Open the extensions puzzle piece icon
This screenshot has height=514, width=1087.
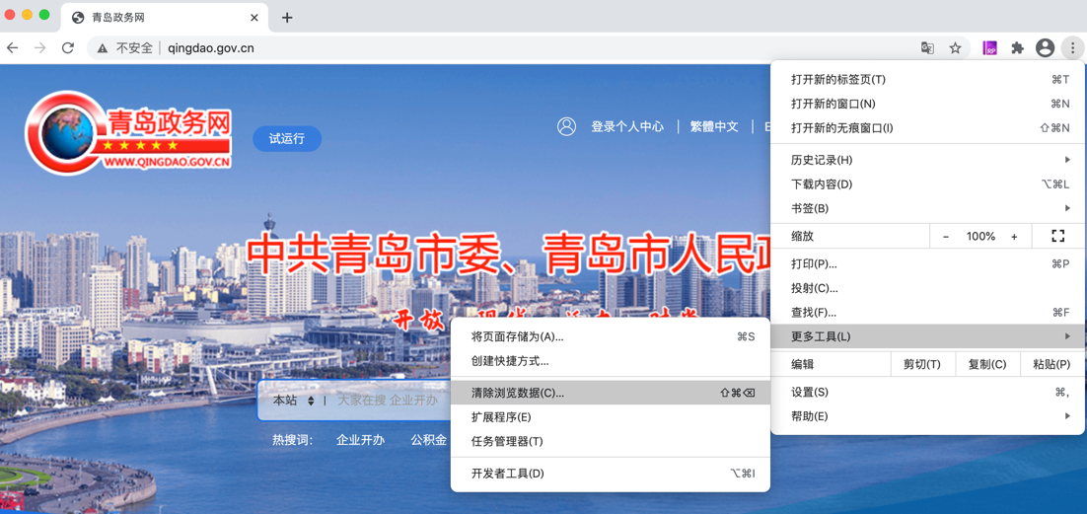click(x=1017, y=47)
